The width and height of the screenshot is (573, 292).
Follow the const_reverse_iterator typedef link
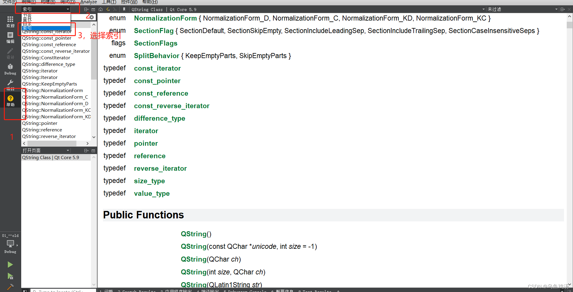pos(172,106)
